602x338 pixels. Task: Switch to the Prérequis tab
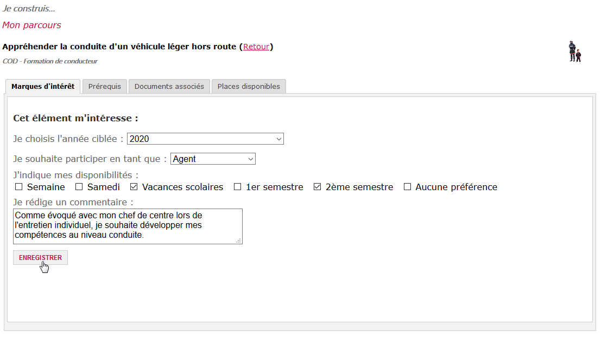coord(104,86)
